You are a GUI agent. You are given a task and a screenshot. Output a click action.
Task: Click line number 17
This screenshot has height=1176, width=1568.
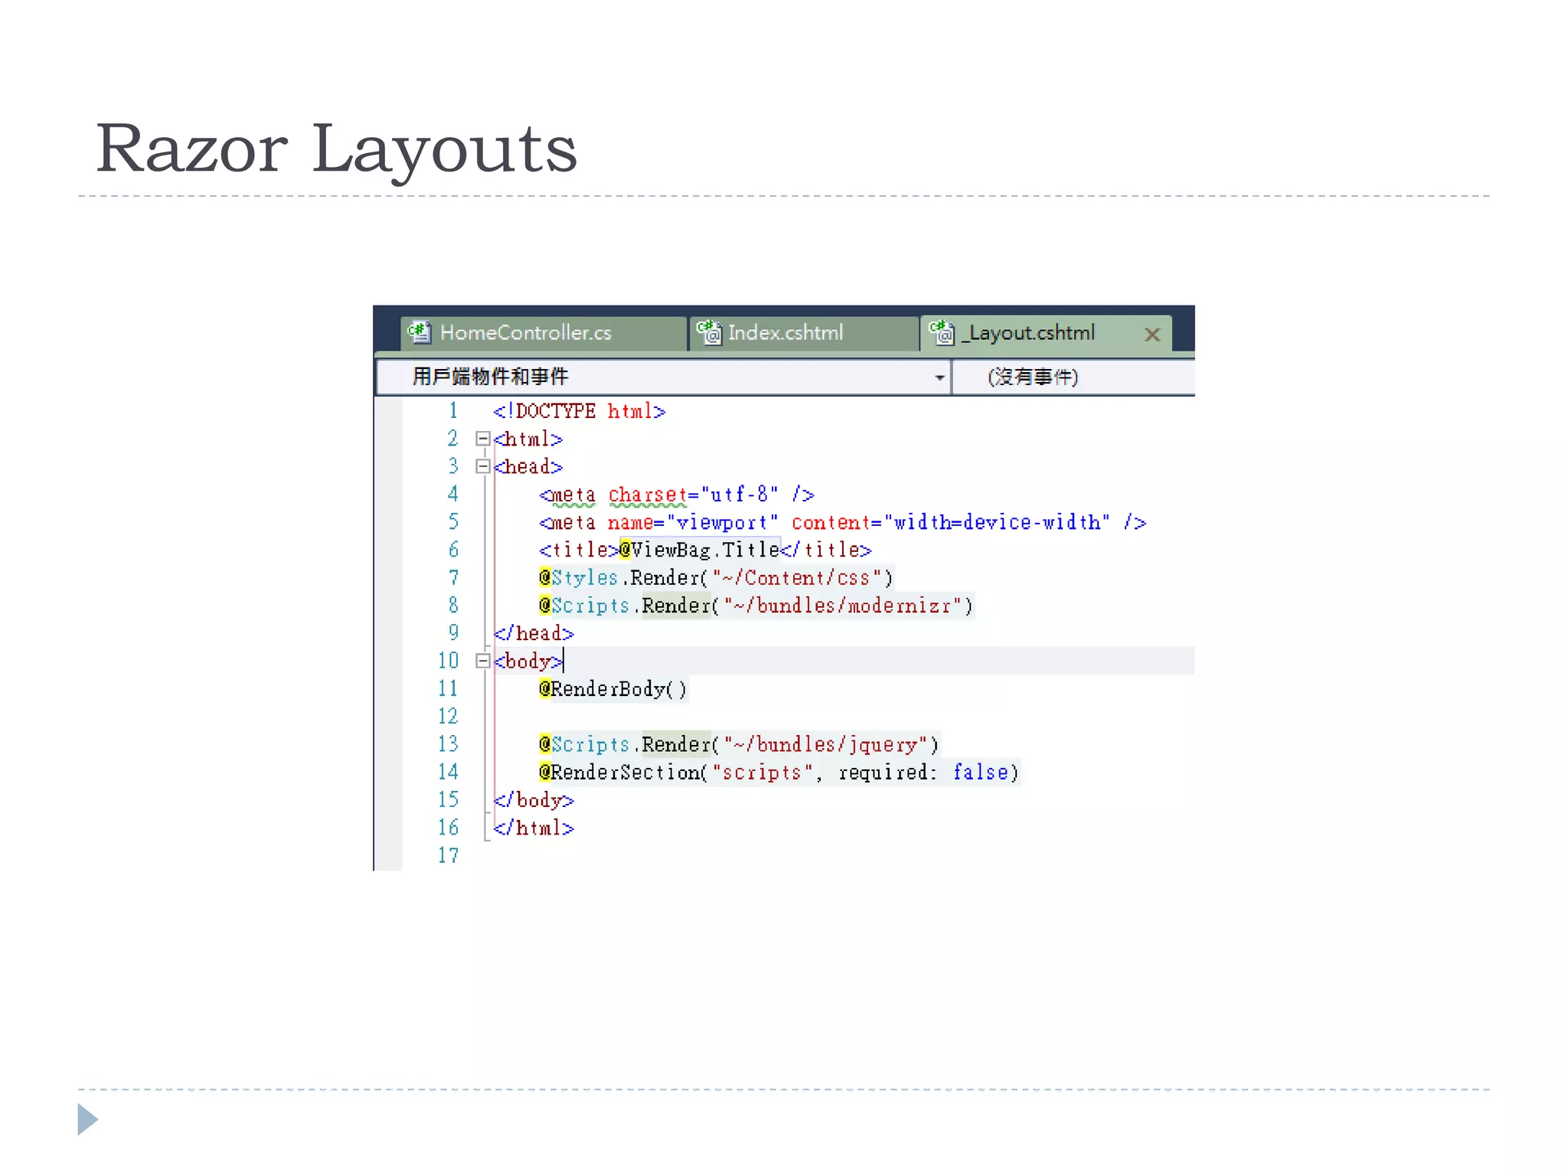click(448, 855)
